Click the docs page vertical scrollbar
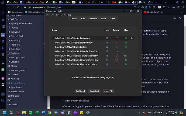This screenshot has height=116, width=186. click(185, 46)
